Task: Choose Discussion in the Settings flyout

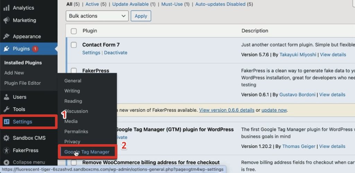Action: pyautogui.click(x=76, y=111)
